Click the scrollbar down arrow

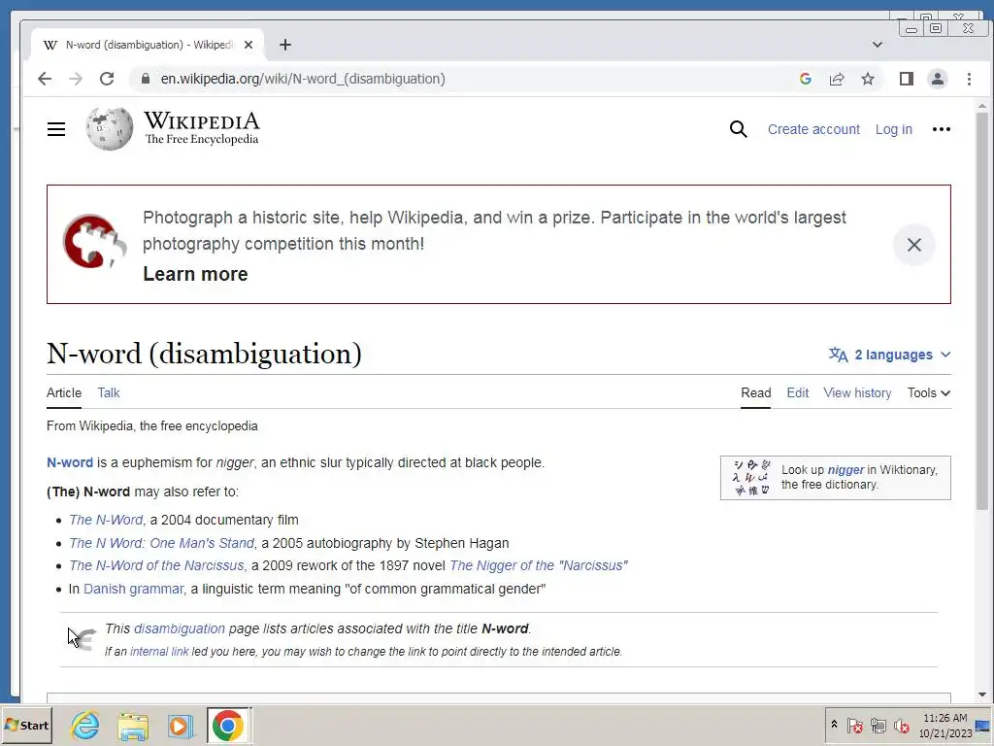(982, 695)
